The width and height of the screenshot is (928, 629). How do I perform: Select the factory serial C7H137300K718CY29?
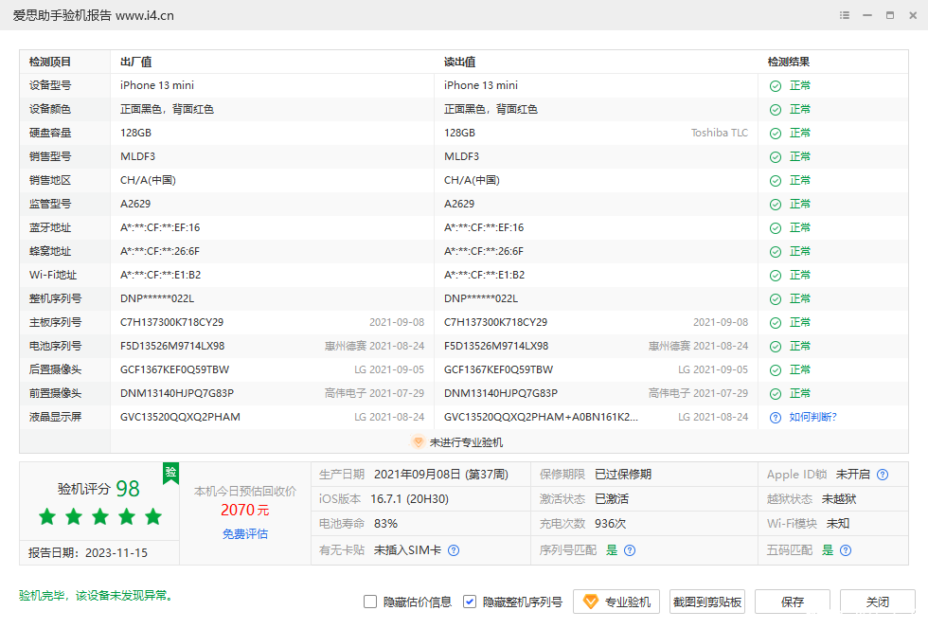pyautogui.click(x=171, y=322)
